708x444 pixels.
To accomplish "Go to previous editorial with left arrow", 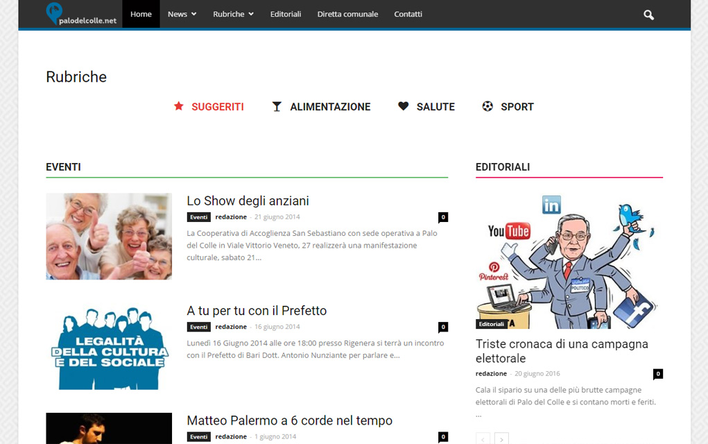I will coord(483,438).
